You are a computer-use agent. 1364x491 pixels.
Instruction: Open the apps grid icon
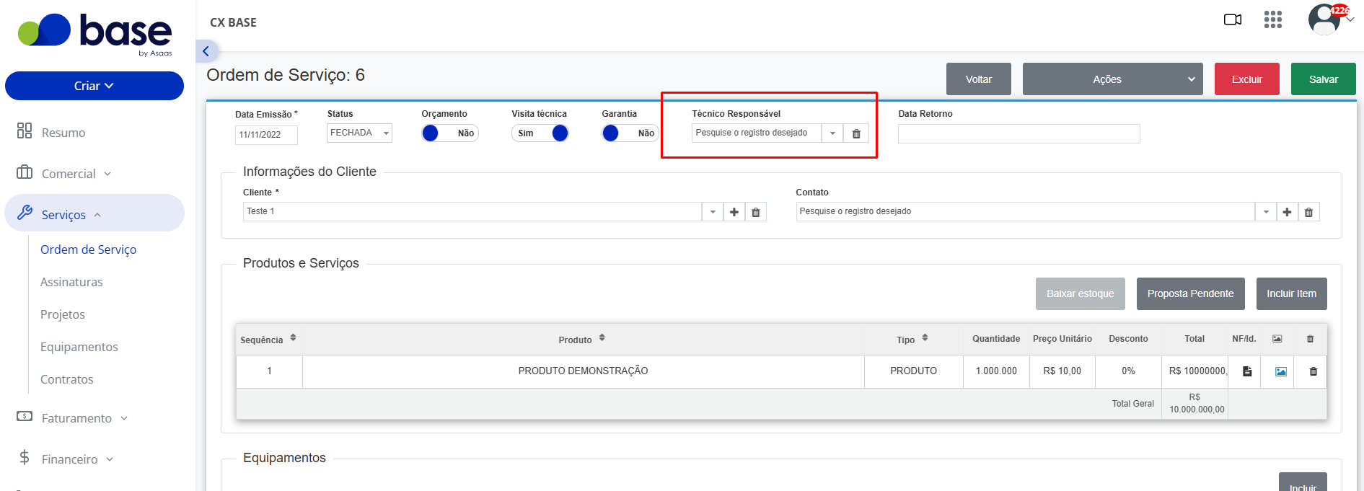[x=1273, y=19]
